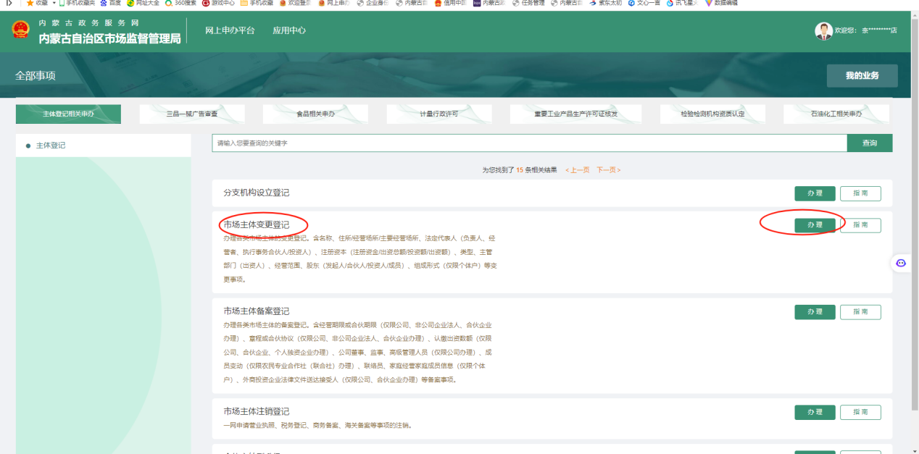Open the 应用中心 menu
This screenshot has height=454, width=919.
pyautogui.click(x=289, y=30)
